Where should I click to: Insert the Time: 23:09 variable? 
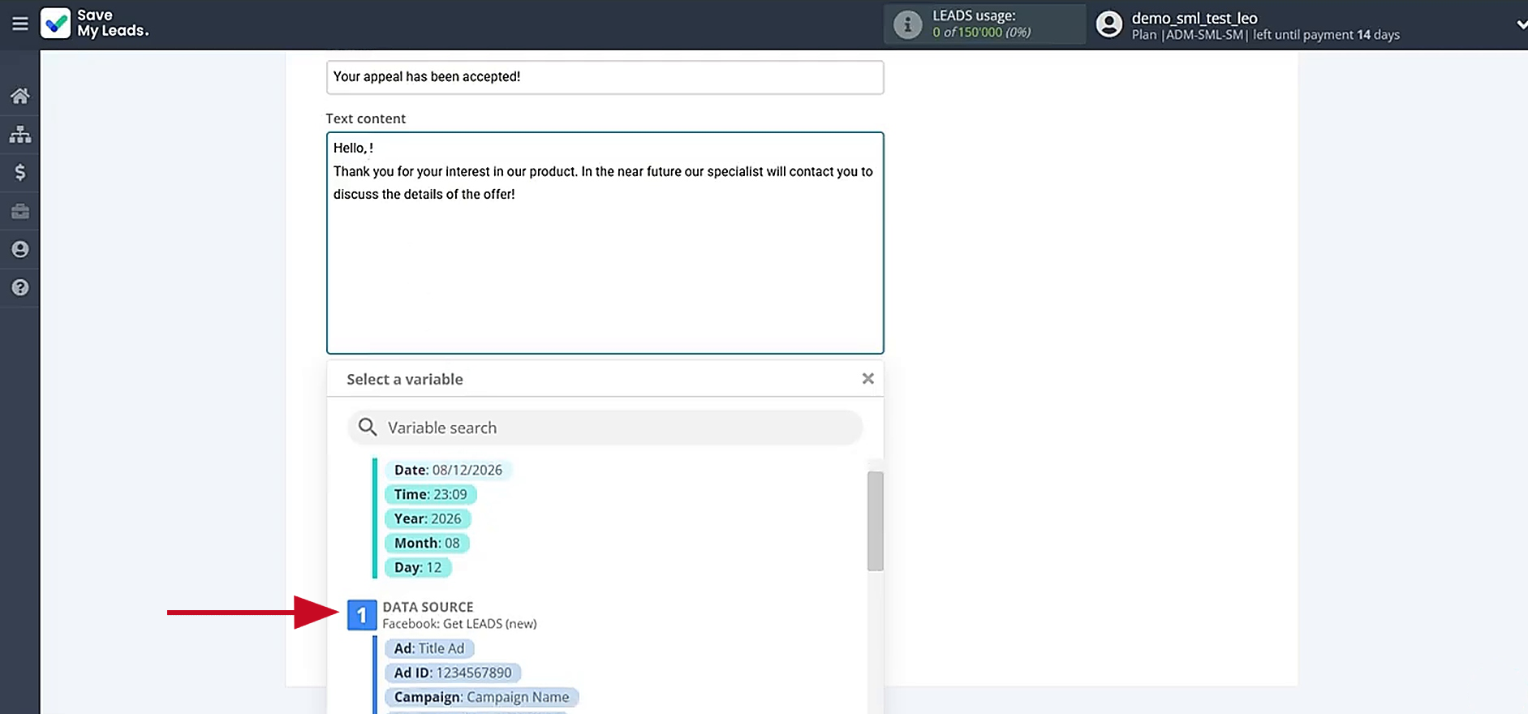[430, 494]
